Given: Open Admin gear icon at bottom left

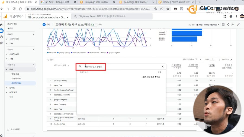Looking at the screenshot, I should tap(1, 136).
